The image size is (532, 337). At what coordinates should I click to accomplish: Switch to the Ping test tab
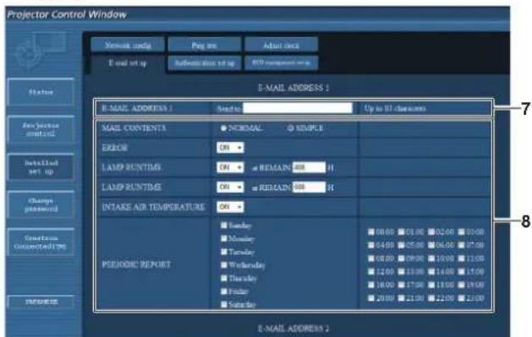point(204,45)
